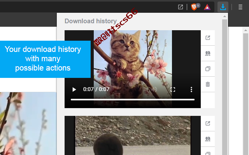Open Brave Rewards triangle icon
The height and width of the screenshot is (155, 249).
[x=207, y=7]
